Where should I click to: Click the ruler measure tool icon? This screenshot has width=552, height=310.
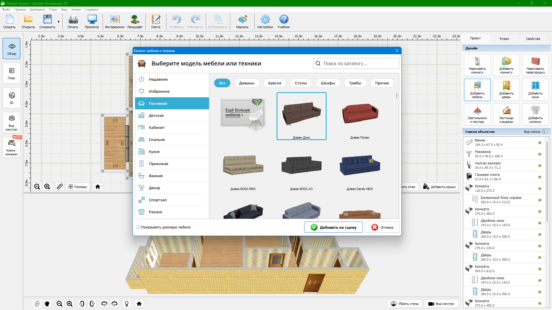(x=60, y=187)
